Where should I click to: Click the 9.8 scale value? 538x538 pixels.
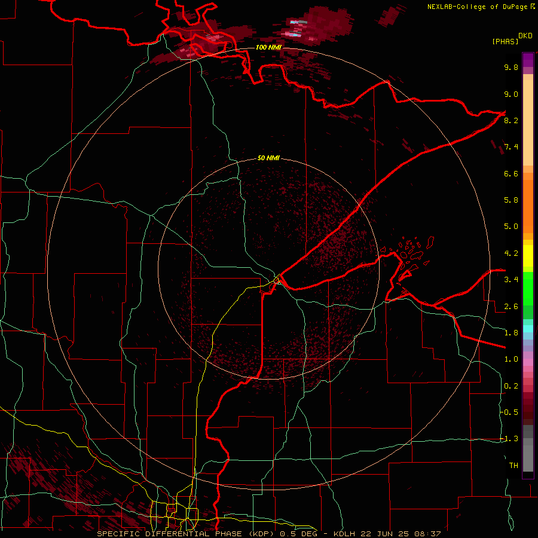(x=511, y=67)
